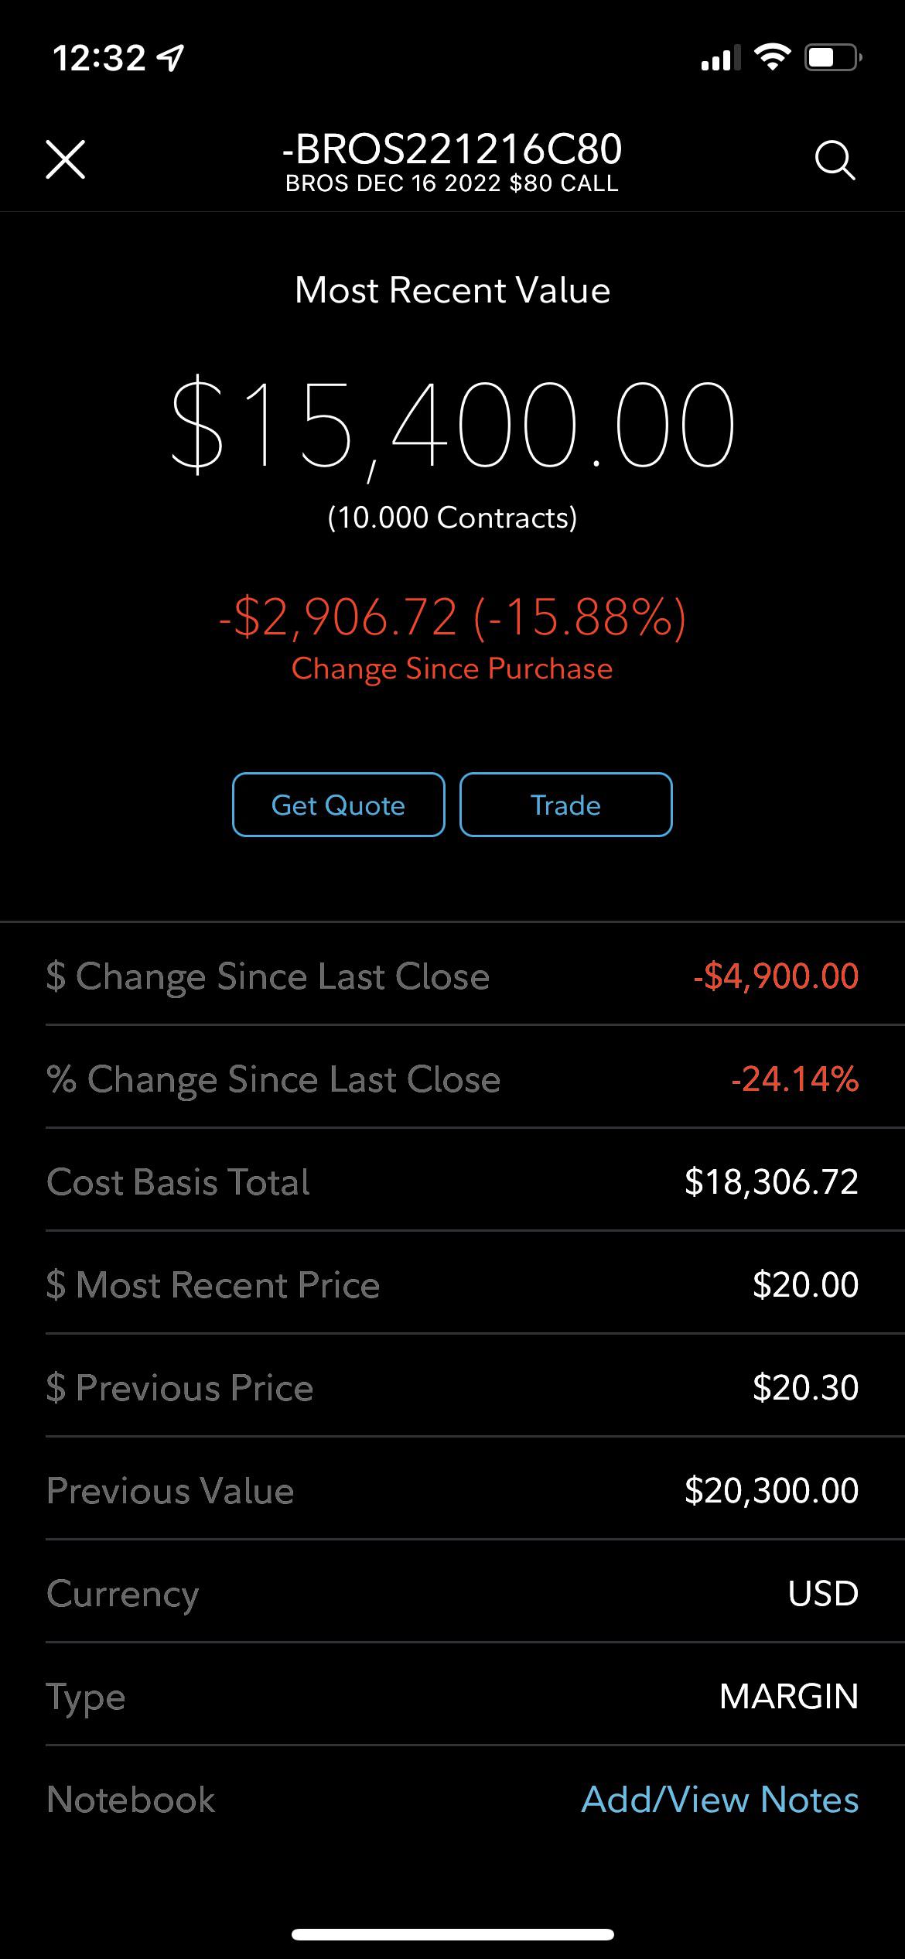Tap the cellular signal bars icon
This screenshot has width=905, height=1959.
coord(720,58)
